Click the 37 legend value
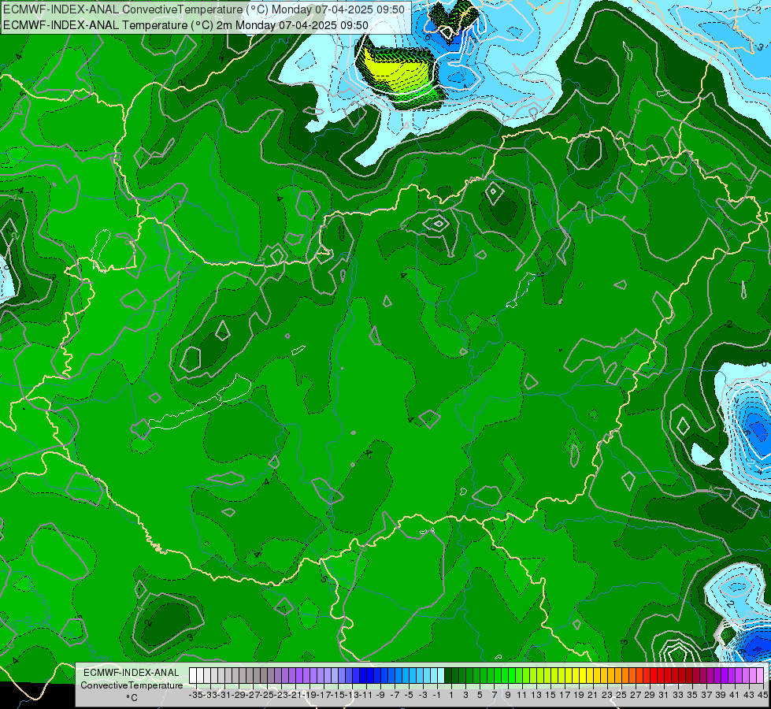Image resolution: width=771 pixels, height=709 pixels. point(706,695)
